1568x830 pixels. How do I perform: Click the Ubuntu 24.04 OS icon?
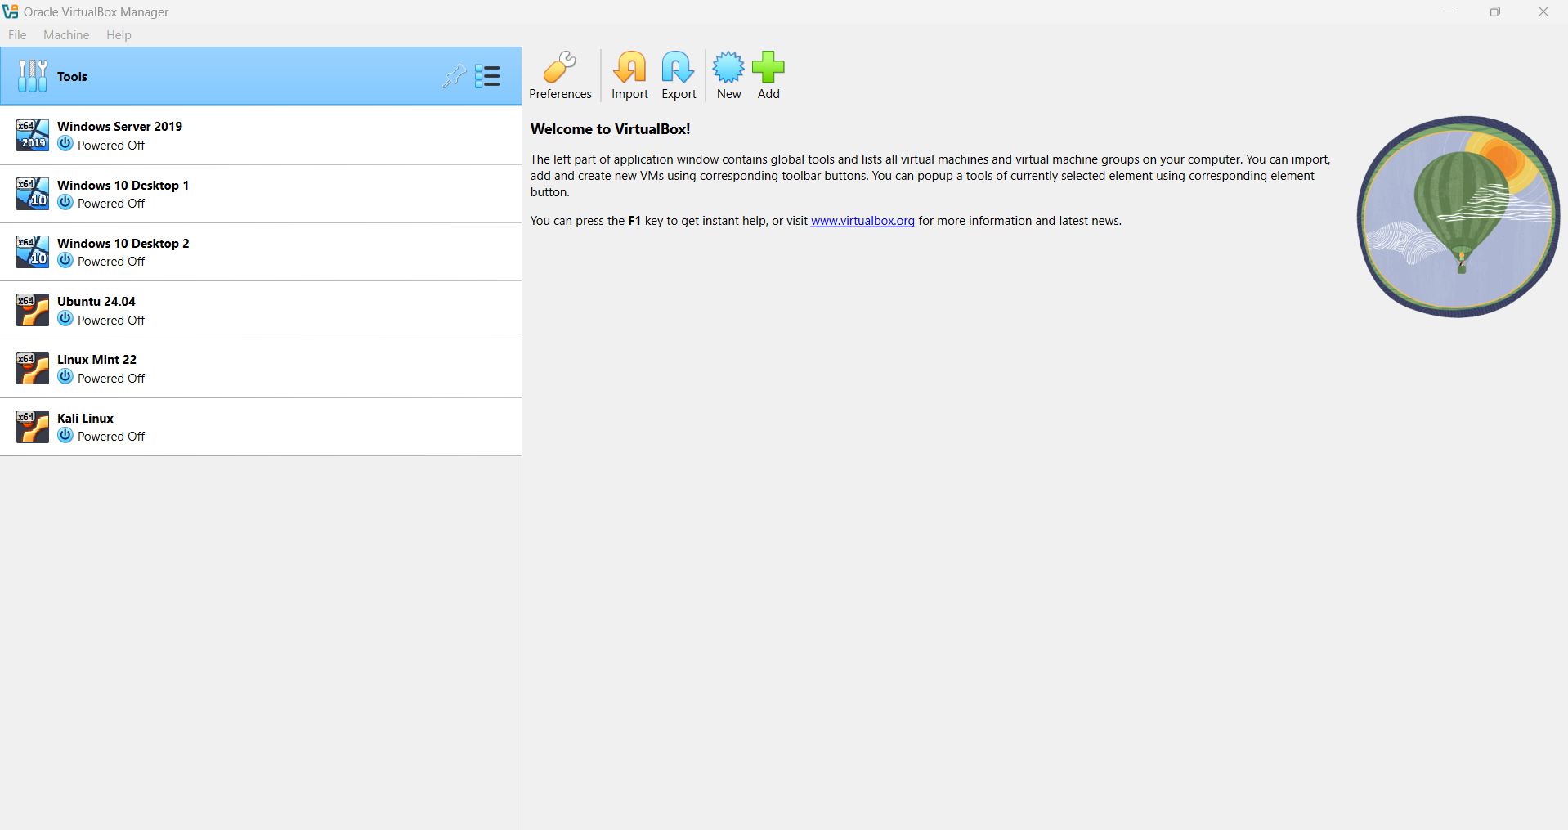pos(33,310)
